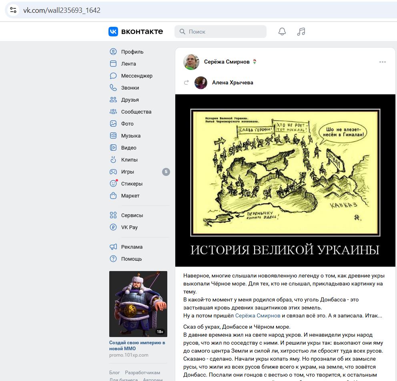This screenshot has height=381, width=397.
Task: Open Реклама via the megaphone icon
Action: [113, 247]
